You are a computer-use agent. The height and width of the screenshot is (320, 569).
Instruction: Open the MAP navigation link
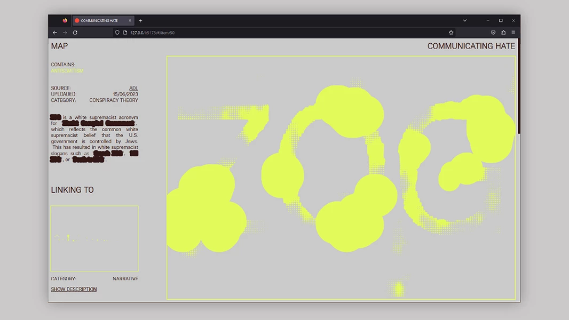[x=59, y=46]
